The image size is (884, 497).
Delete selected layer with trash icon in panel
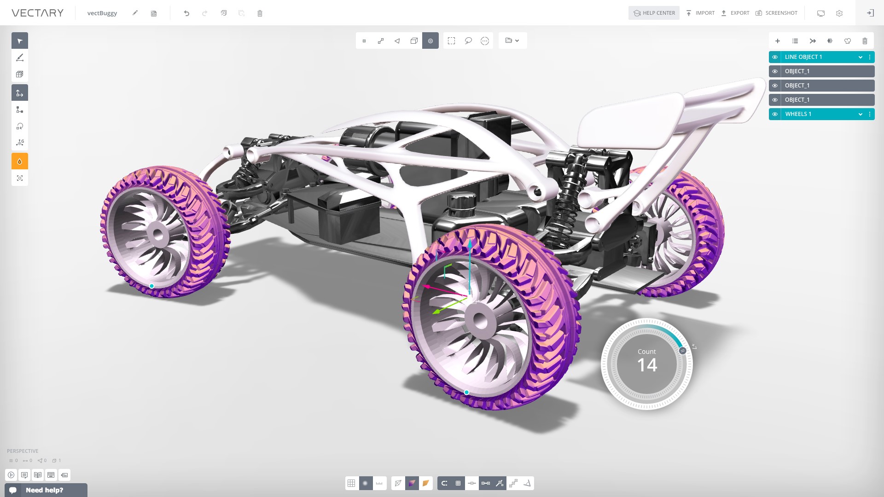click(865, 41)
